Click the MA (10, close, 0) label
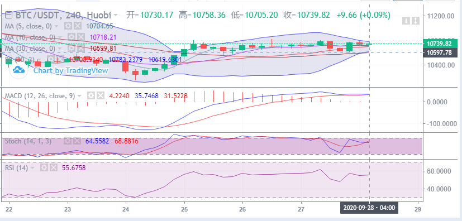Image resolution: width=462 pixels, height=221 pixels. point(30,37)
